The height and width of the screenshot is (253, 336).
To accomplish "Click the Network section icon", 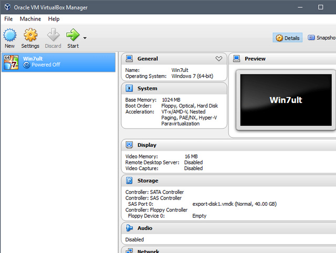I will (x=129, y=250).
